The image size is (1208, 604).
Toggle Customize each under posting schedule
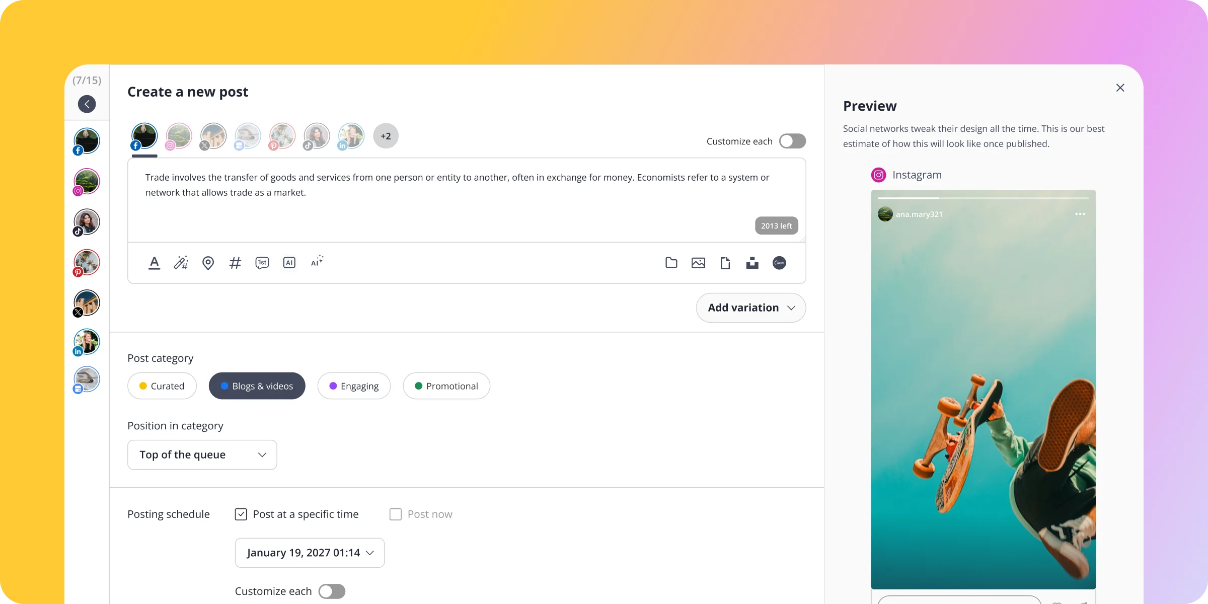click(332, 591)
